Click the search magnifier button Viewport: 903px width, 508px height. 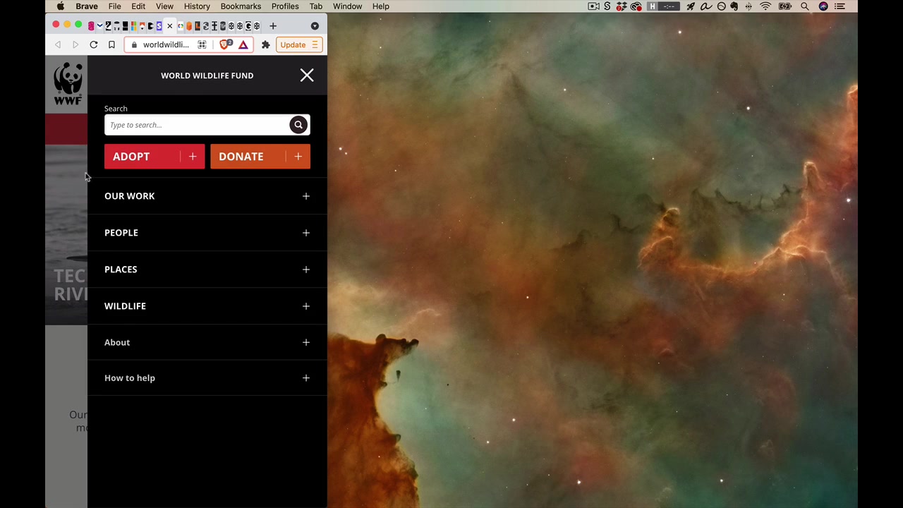(298, 125)
